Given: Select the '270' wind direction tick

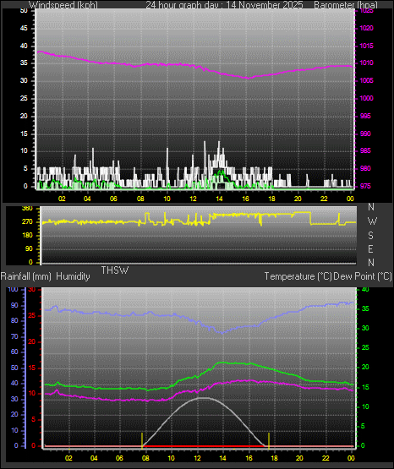Looking at the screenshot, I should 27,222.
